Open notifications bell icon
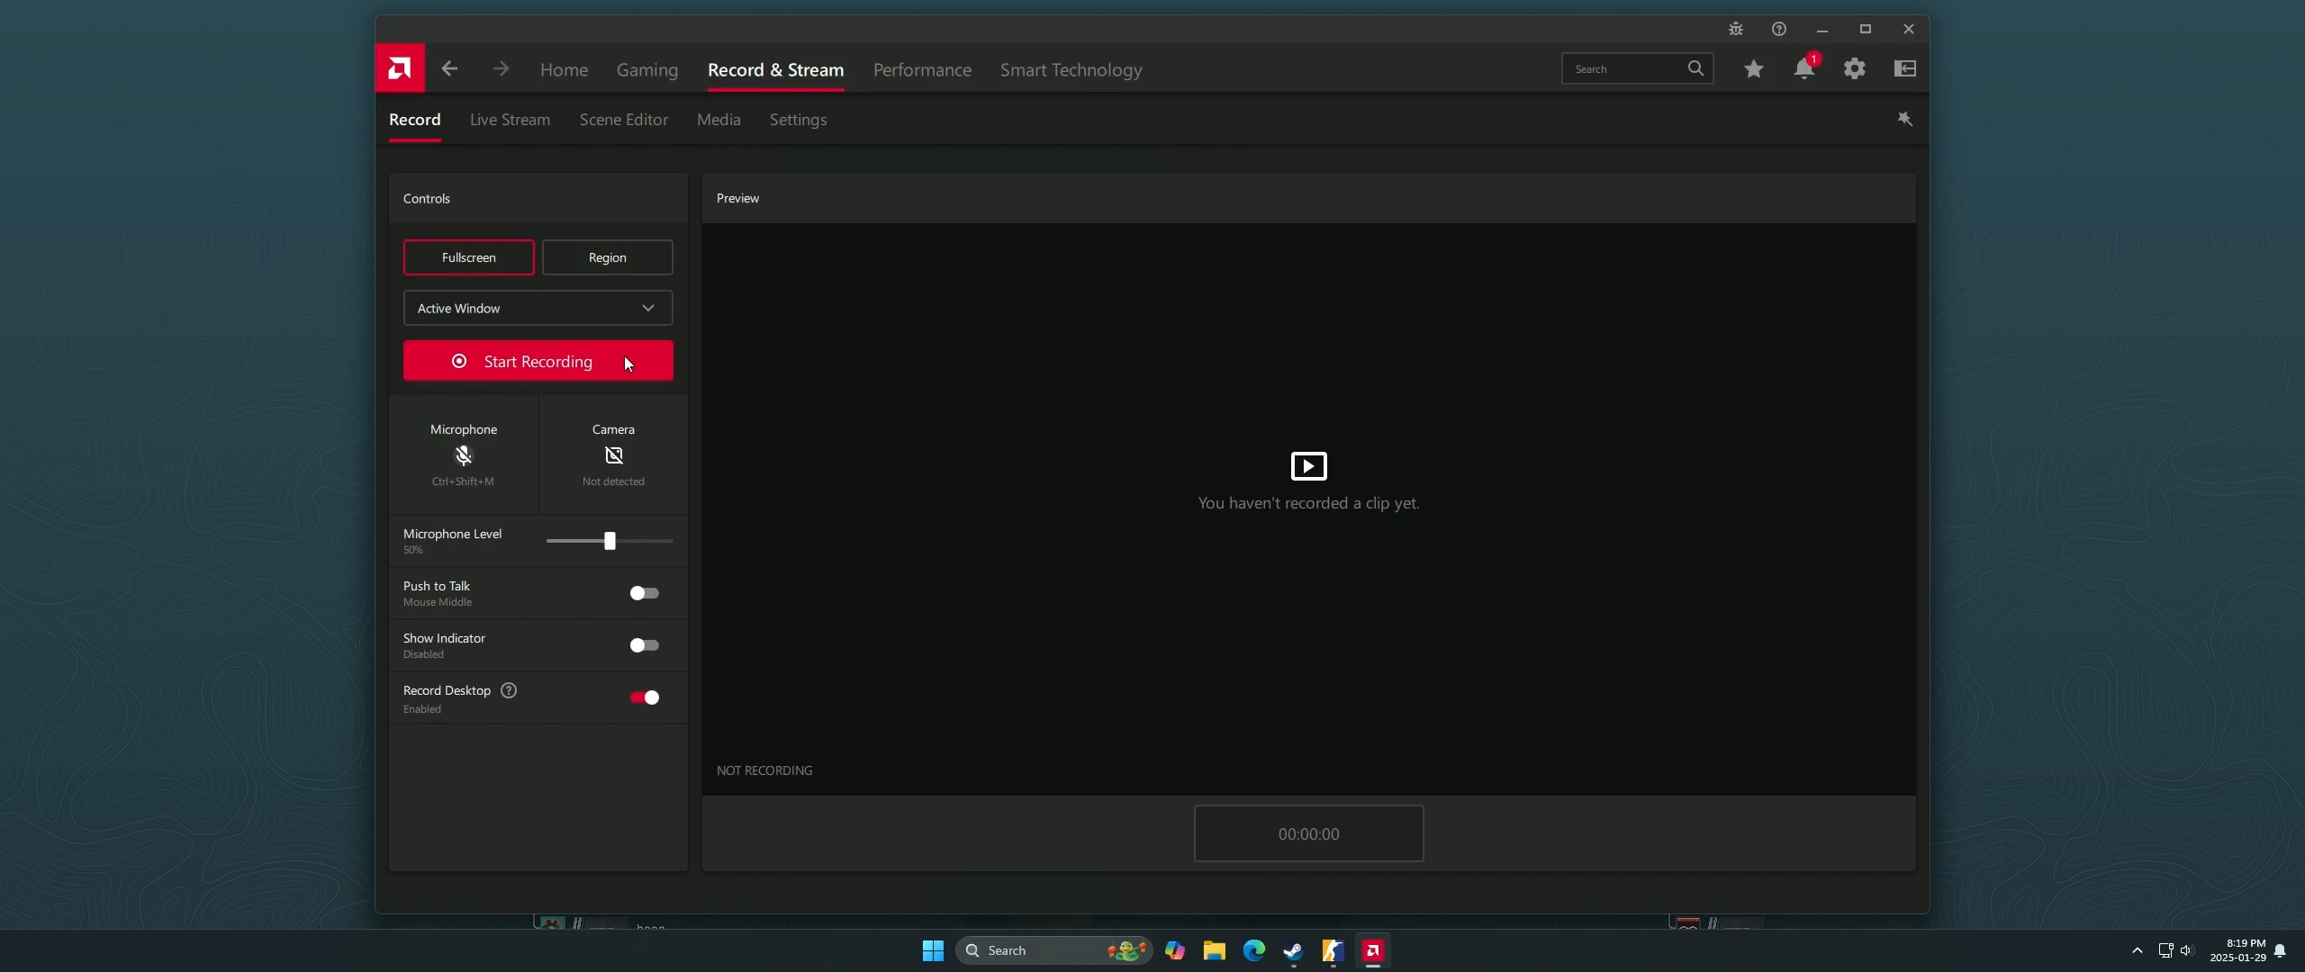Screen dimensions: 2305x972 point(1803,68)
